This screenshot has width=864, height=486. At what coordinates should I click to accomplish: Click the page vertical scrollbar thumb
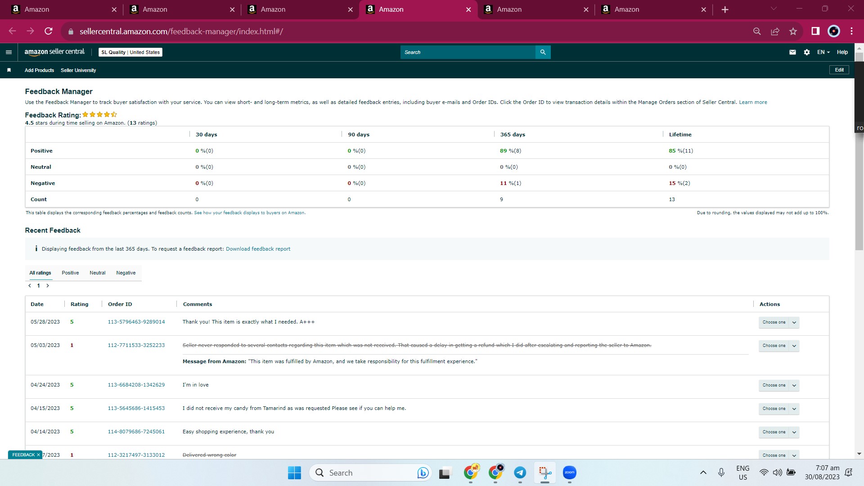(859, 151)
